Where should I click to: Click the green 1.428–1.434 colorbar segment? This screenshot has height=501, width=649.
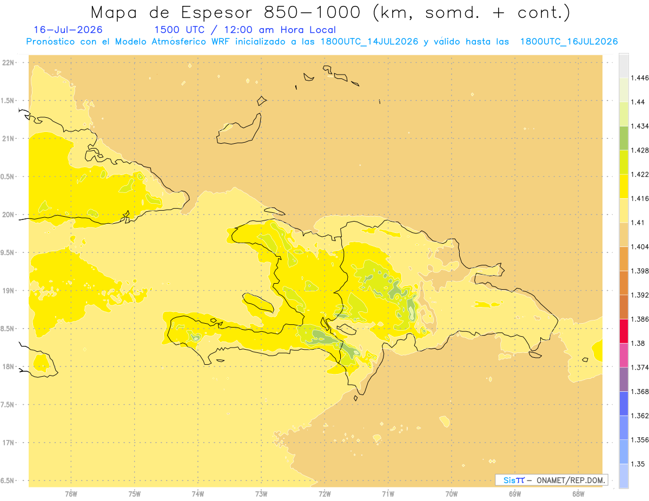pos(624,138)
